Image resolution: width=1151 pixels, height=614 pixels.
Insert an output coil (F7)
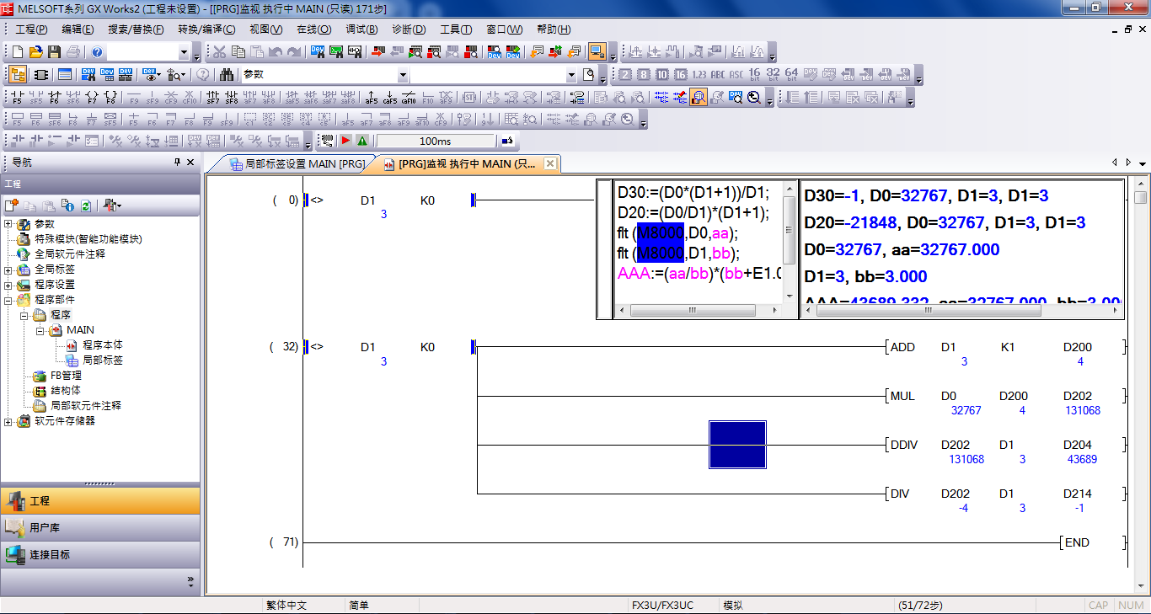[x=92, y=97]
